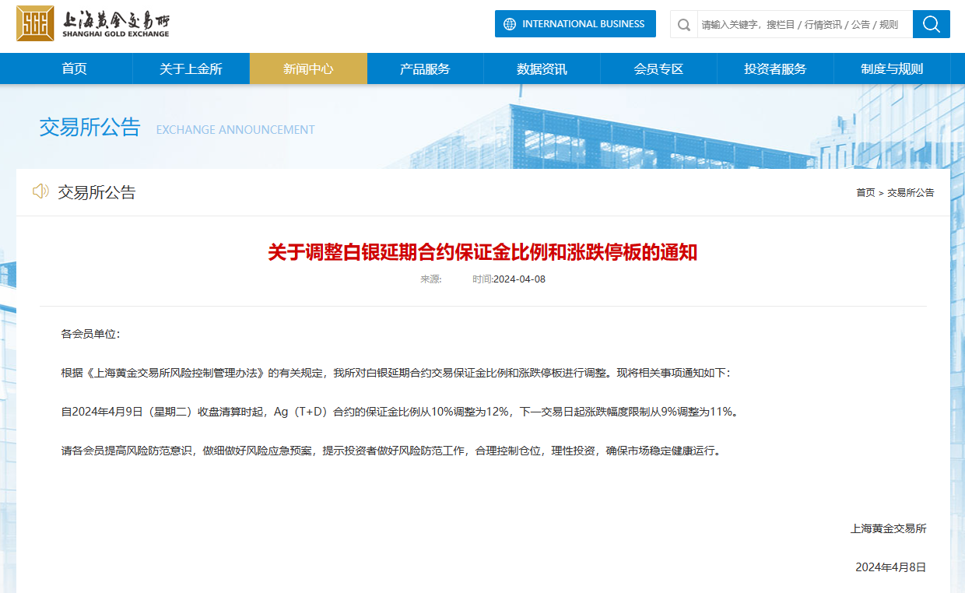This screenshot has height=593, width=965.
Task: Click the blue search magnifier button
Action: (x=932, y=24)
